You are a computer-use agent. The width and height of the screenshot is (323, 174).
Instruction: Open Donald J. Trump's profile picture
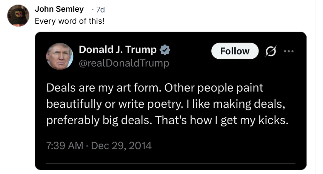[60, 56]
